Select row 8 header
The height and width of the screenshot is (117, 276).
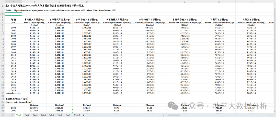tap(3, 28)
